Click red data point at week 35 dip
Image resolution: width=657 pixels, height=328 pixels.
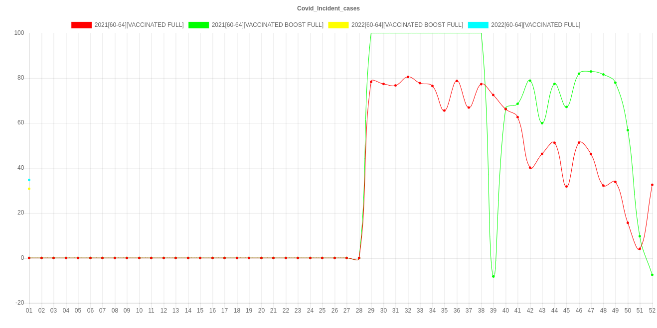click(444, 110)
